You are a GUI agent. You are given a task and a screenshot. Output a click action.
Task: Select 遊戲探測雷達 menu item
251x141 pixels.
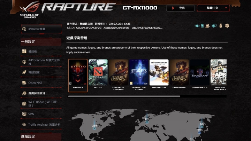pos(41,93)
